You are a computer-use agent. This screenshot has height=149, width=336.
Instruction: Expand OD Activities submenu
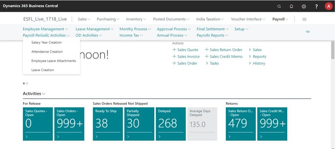coord(89,35)
